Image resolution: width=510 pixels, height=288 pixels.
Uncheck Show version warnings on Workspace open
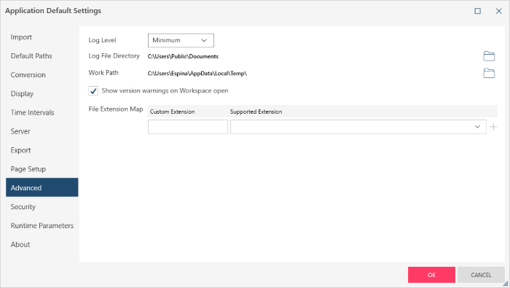(93, 91)
